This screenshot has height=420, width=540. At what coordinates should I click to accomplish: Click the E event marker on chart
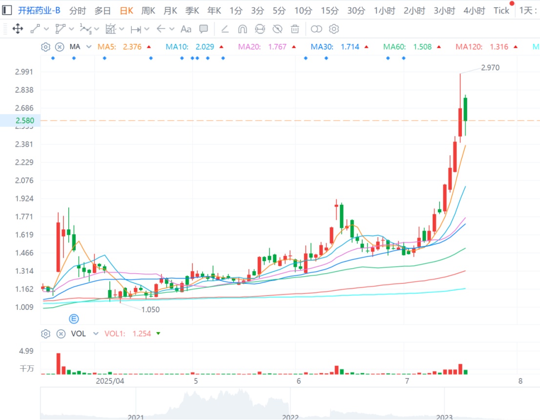74,319
